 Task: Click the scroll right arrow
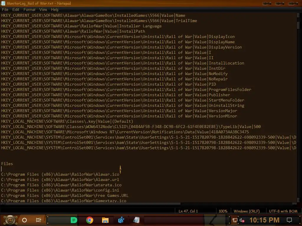pyautogui.click(x=294, y=204)
